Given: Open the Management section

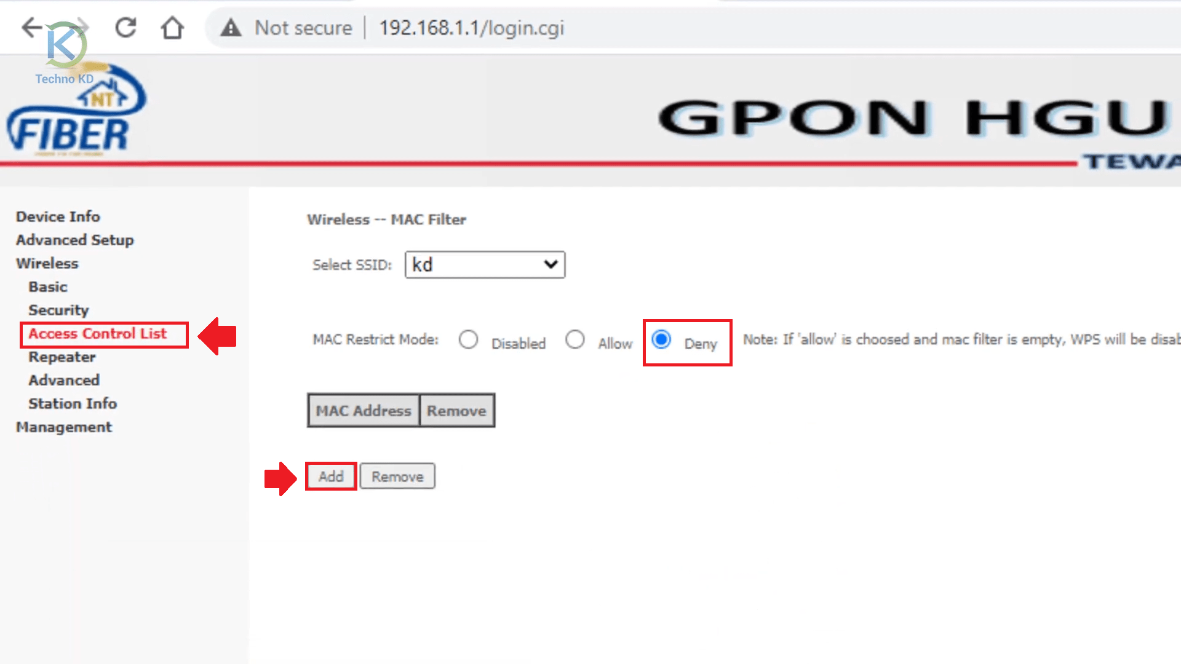Looking at the screenshot, I should (63, 427).
